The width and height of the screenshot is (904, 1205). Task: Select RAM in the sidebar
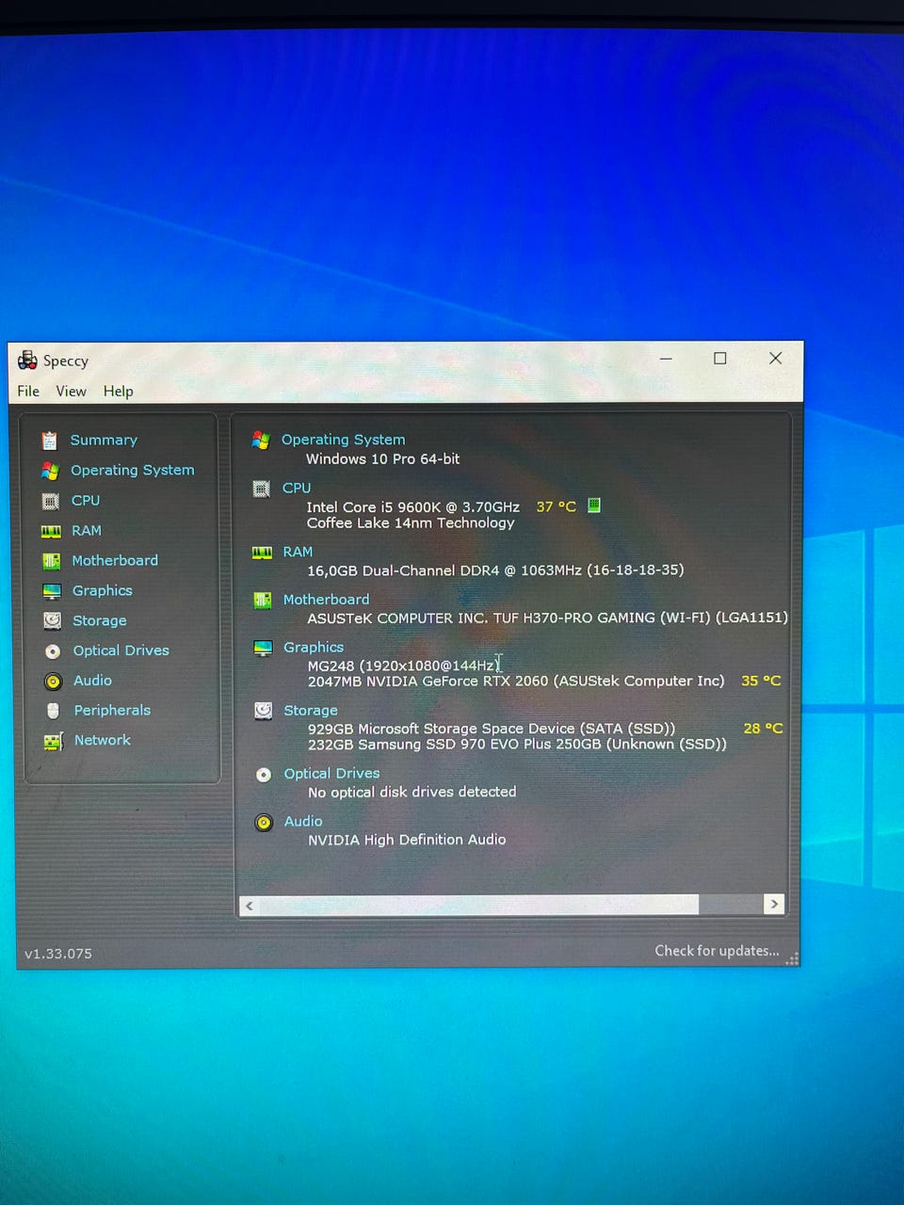[87, 531]
